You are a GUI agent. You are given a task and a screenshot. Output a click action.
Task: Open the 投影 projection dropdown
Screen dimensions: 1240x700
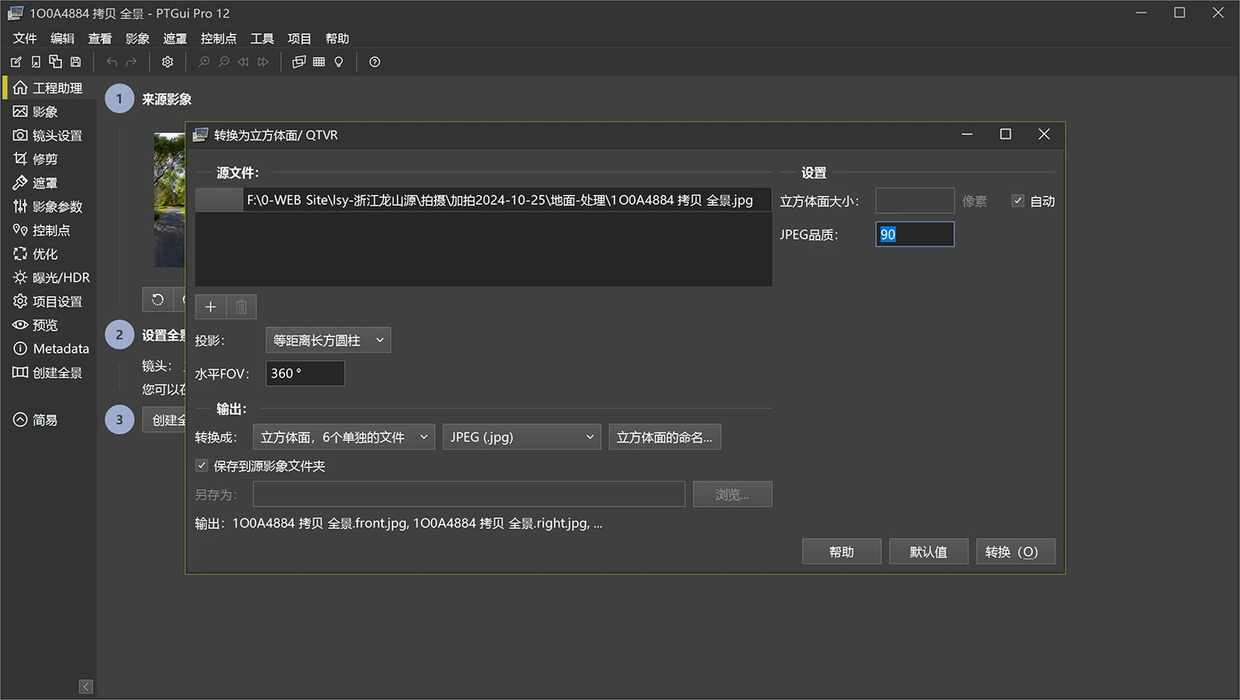(x=328, y=340)
